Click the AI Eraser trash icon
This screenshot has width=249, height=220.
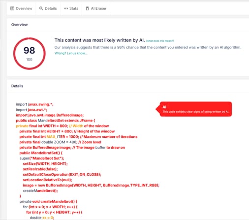click(88, 8)
